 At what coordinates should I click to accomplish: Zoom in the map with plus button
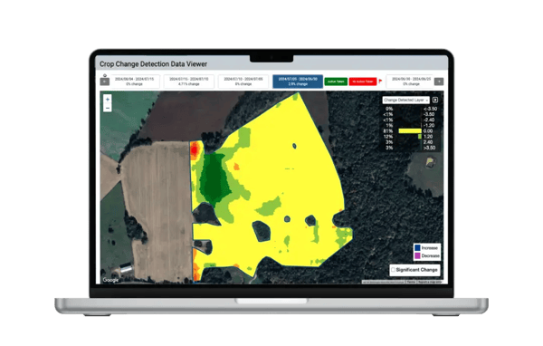tap(108, 99)
